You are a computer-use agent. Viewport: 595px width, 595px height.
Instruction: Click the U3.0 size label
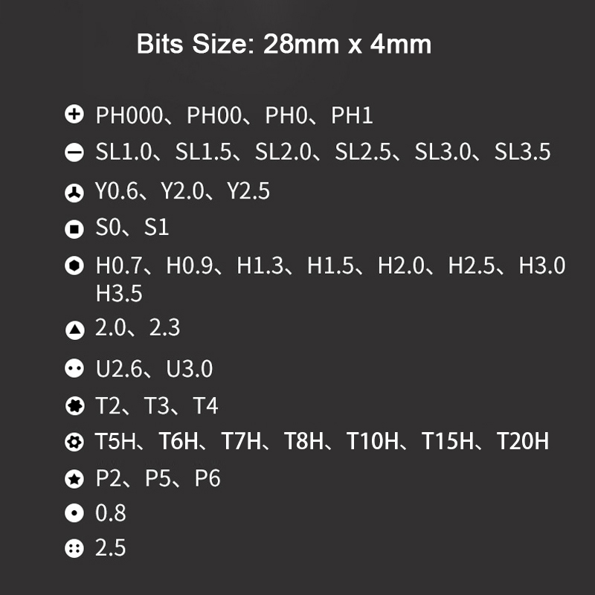pyautogui.click(x=190, y=368)
